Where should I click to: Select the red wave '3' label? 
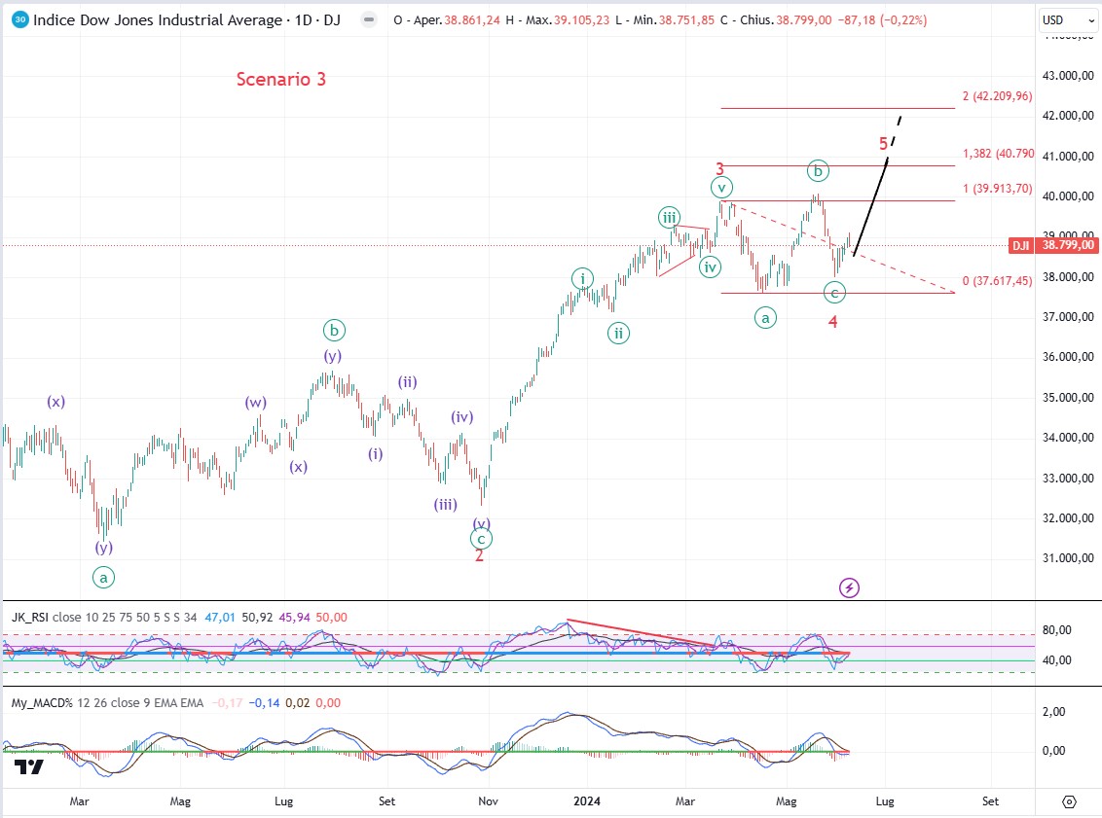719,168
